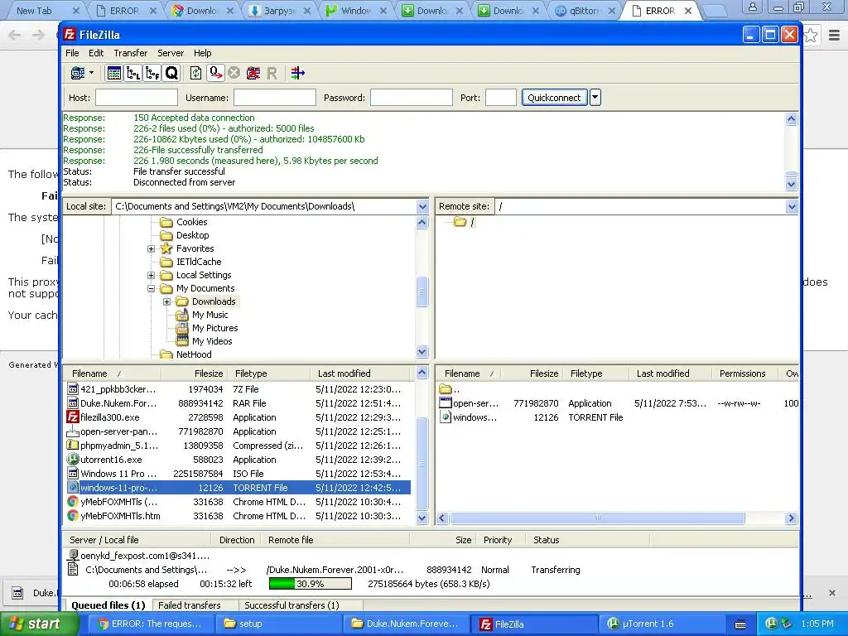This screenshot has height=636, width=848.
Task: Toggle local directory tree icon
Action: [133, 73]
